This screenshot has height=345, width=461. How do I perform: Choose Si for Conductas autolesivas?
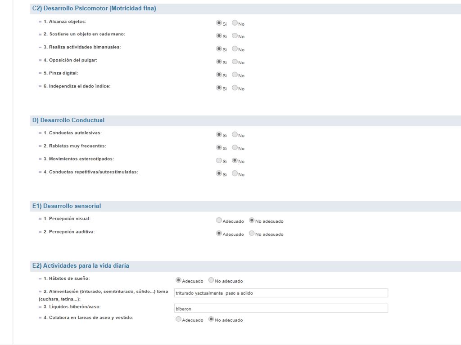[219, 134]
